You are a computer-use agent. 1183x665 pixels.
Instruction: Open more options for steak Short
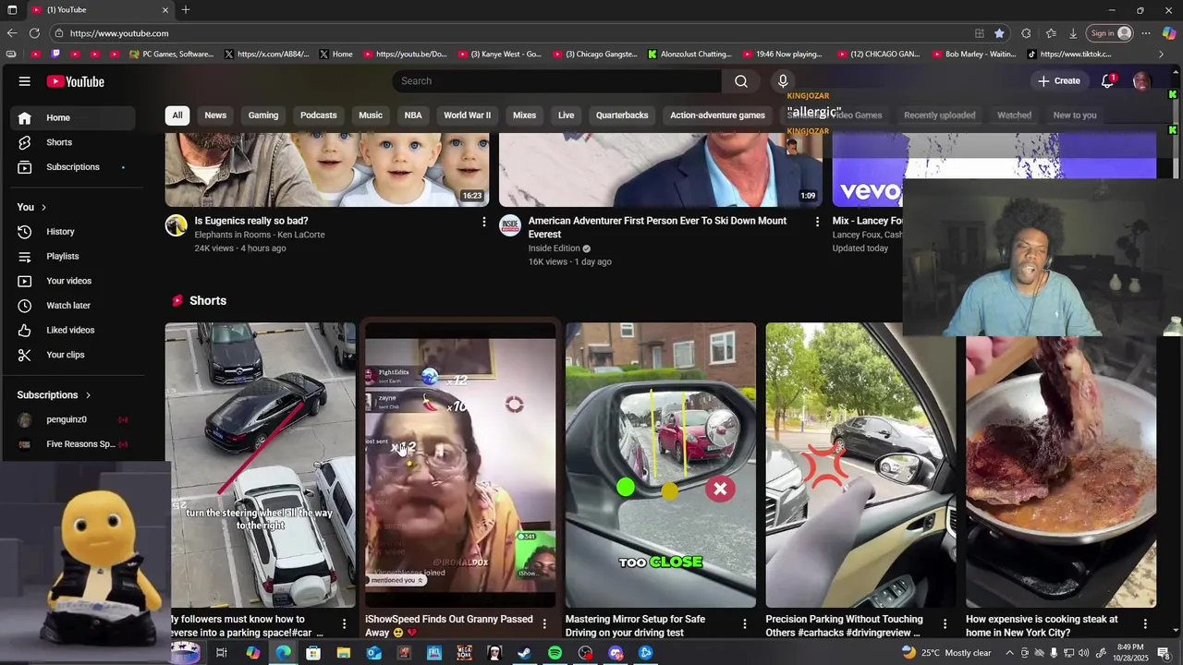point(1145,624)
